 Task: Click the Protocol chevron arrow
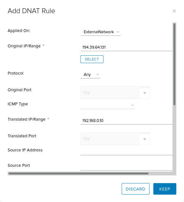(98, 75)
